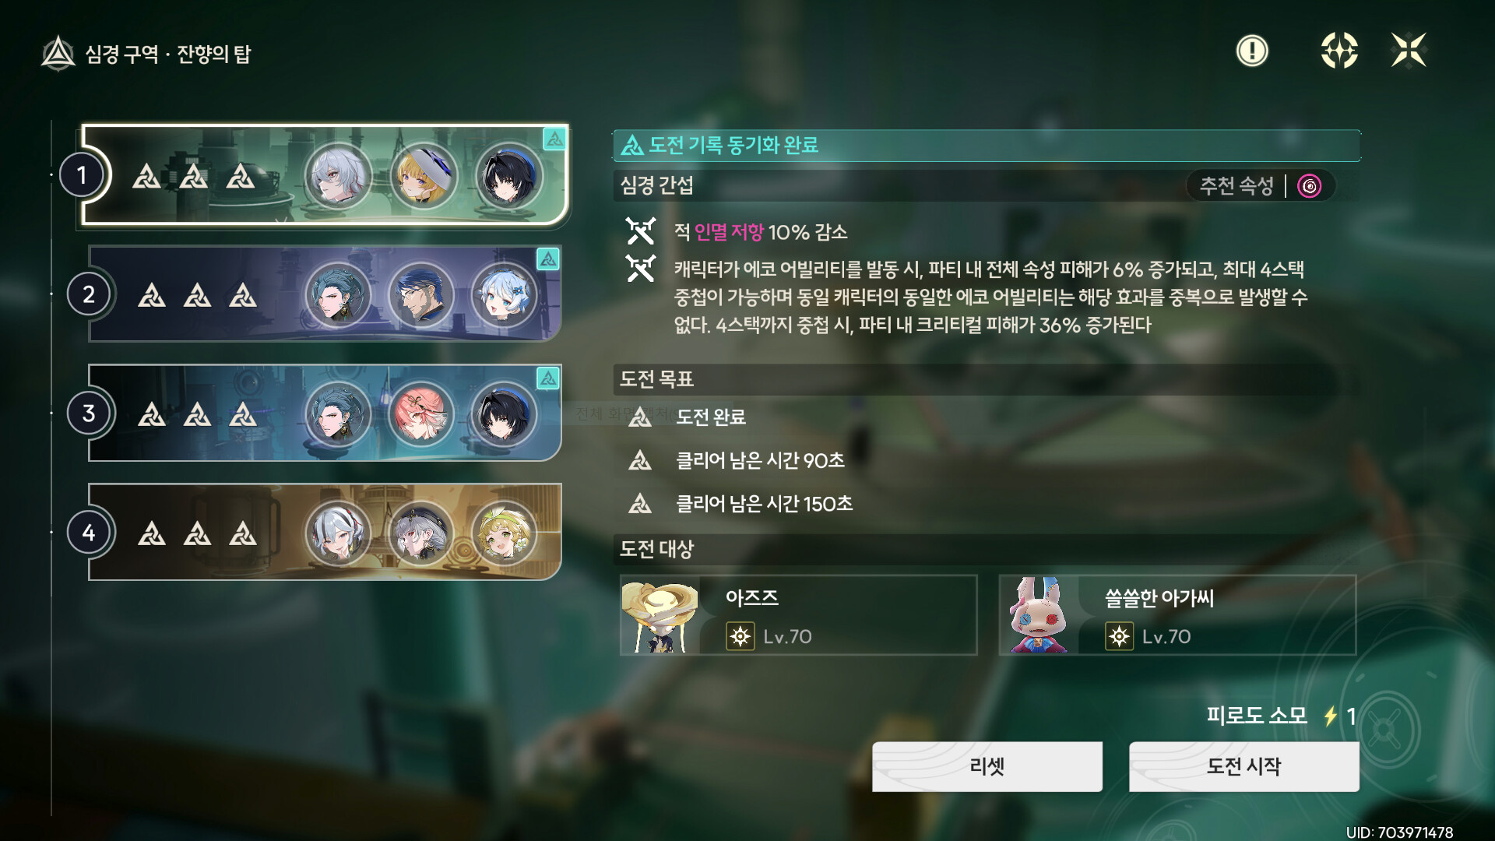Click the 도전 시작 button
The image size is (1495, 841).
(x=1244, y=766)
